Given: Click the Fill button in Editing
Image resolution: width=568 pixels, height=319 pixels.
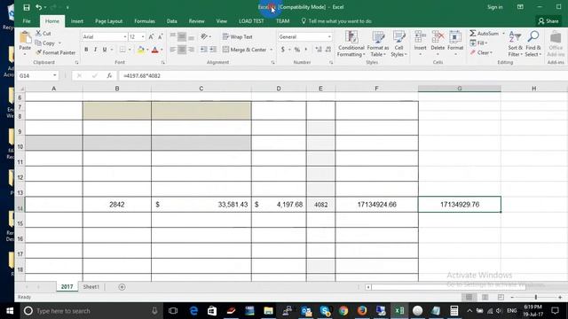Looking at the screenshot, I should click(478, 43).
